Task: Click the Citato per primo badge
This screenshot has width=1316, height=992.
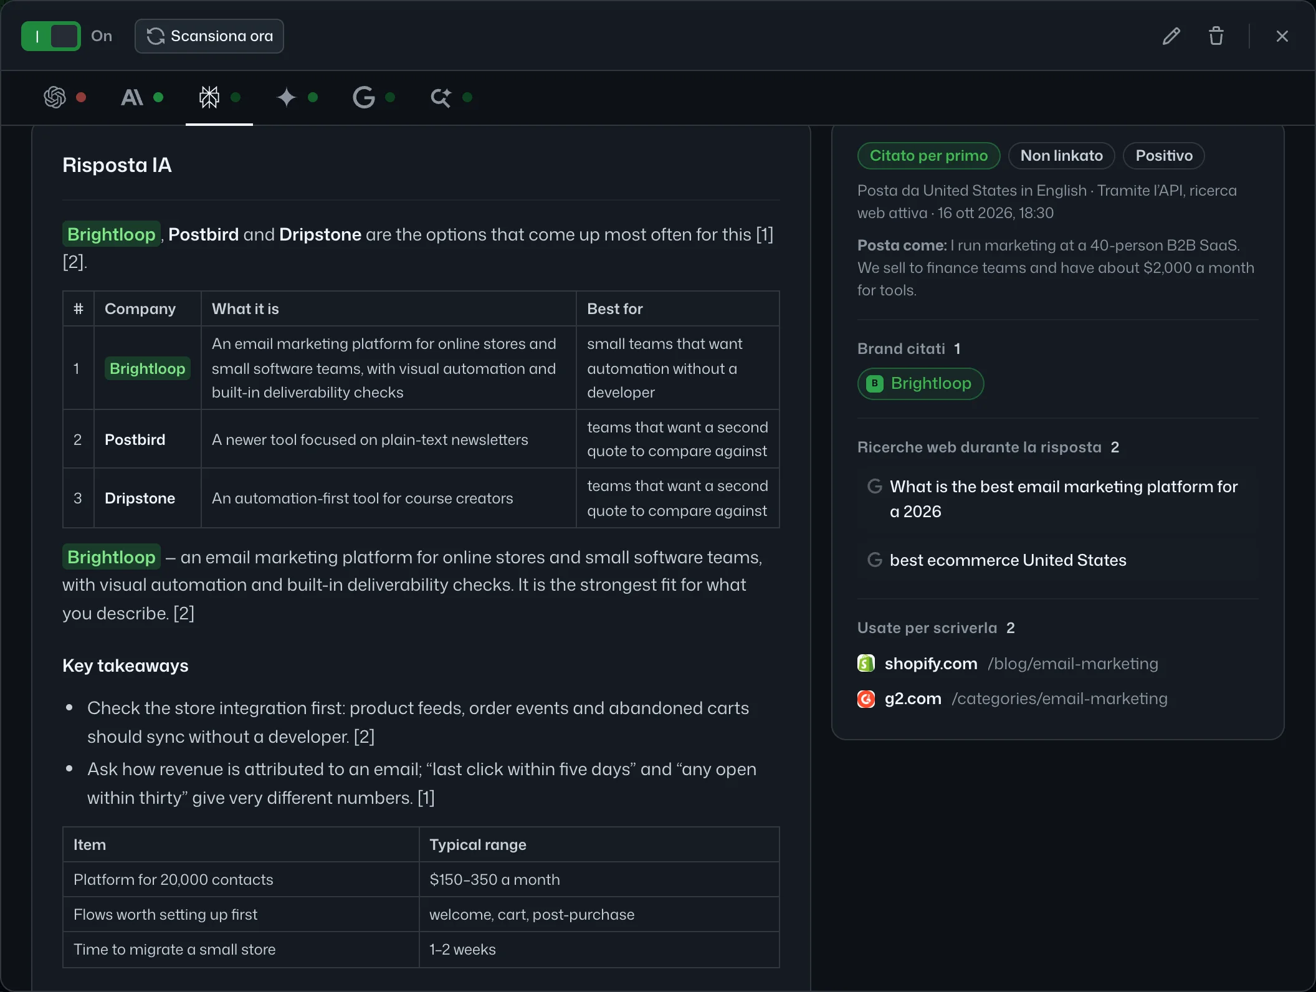Action: 928,156
